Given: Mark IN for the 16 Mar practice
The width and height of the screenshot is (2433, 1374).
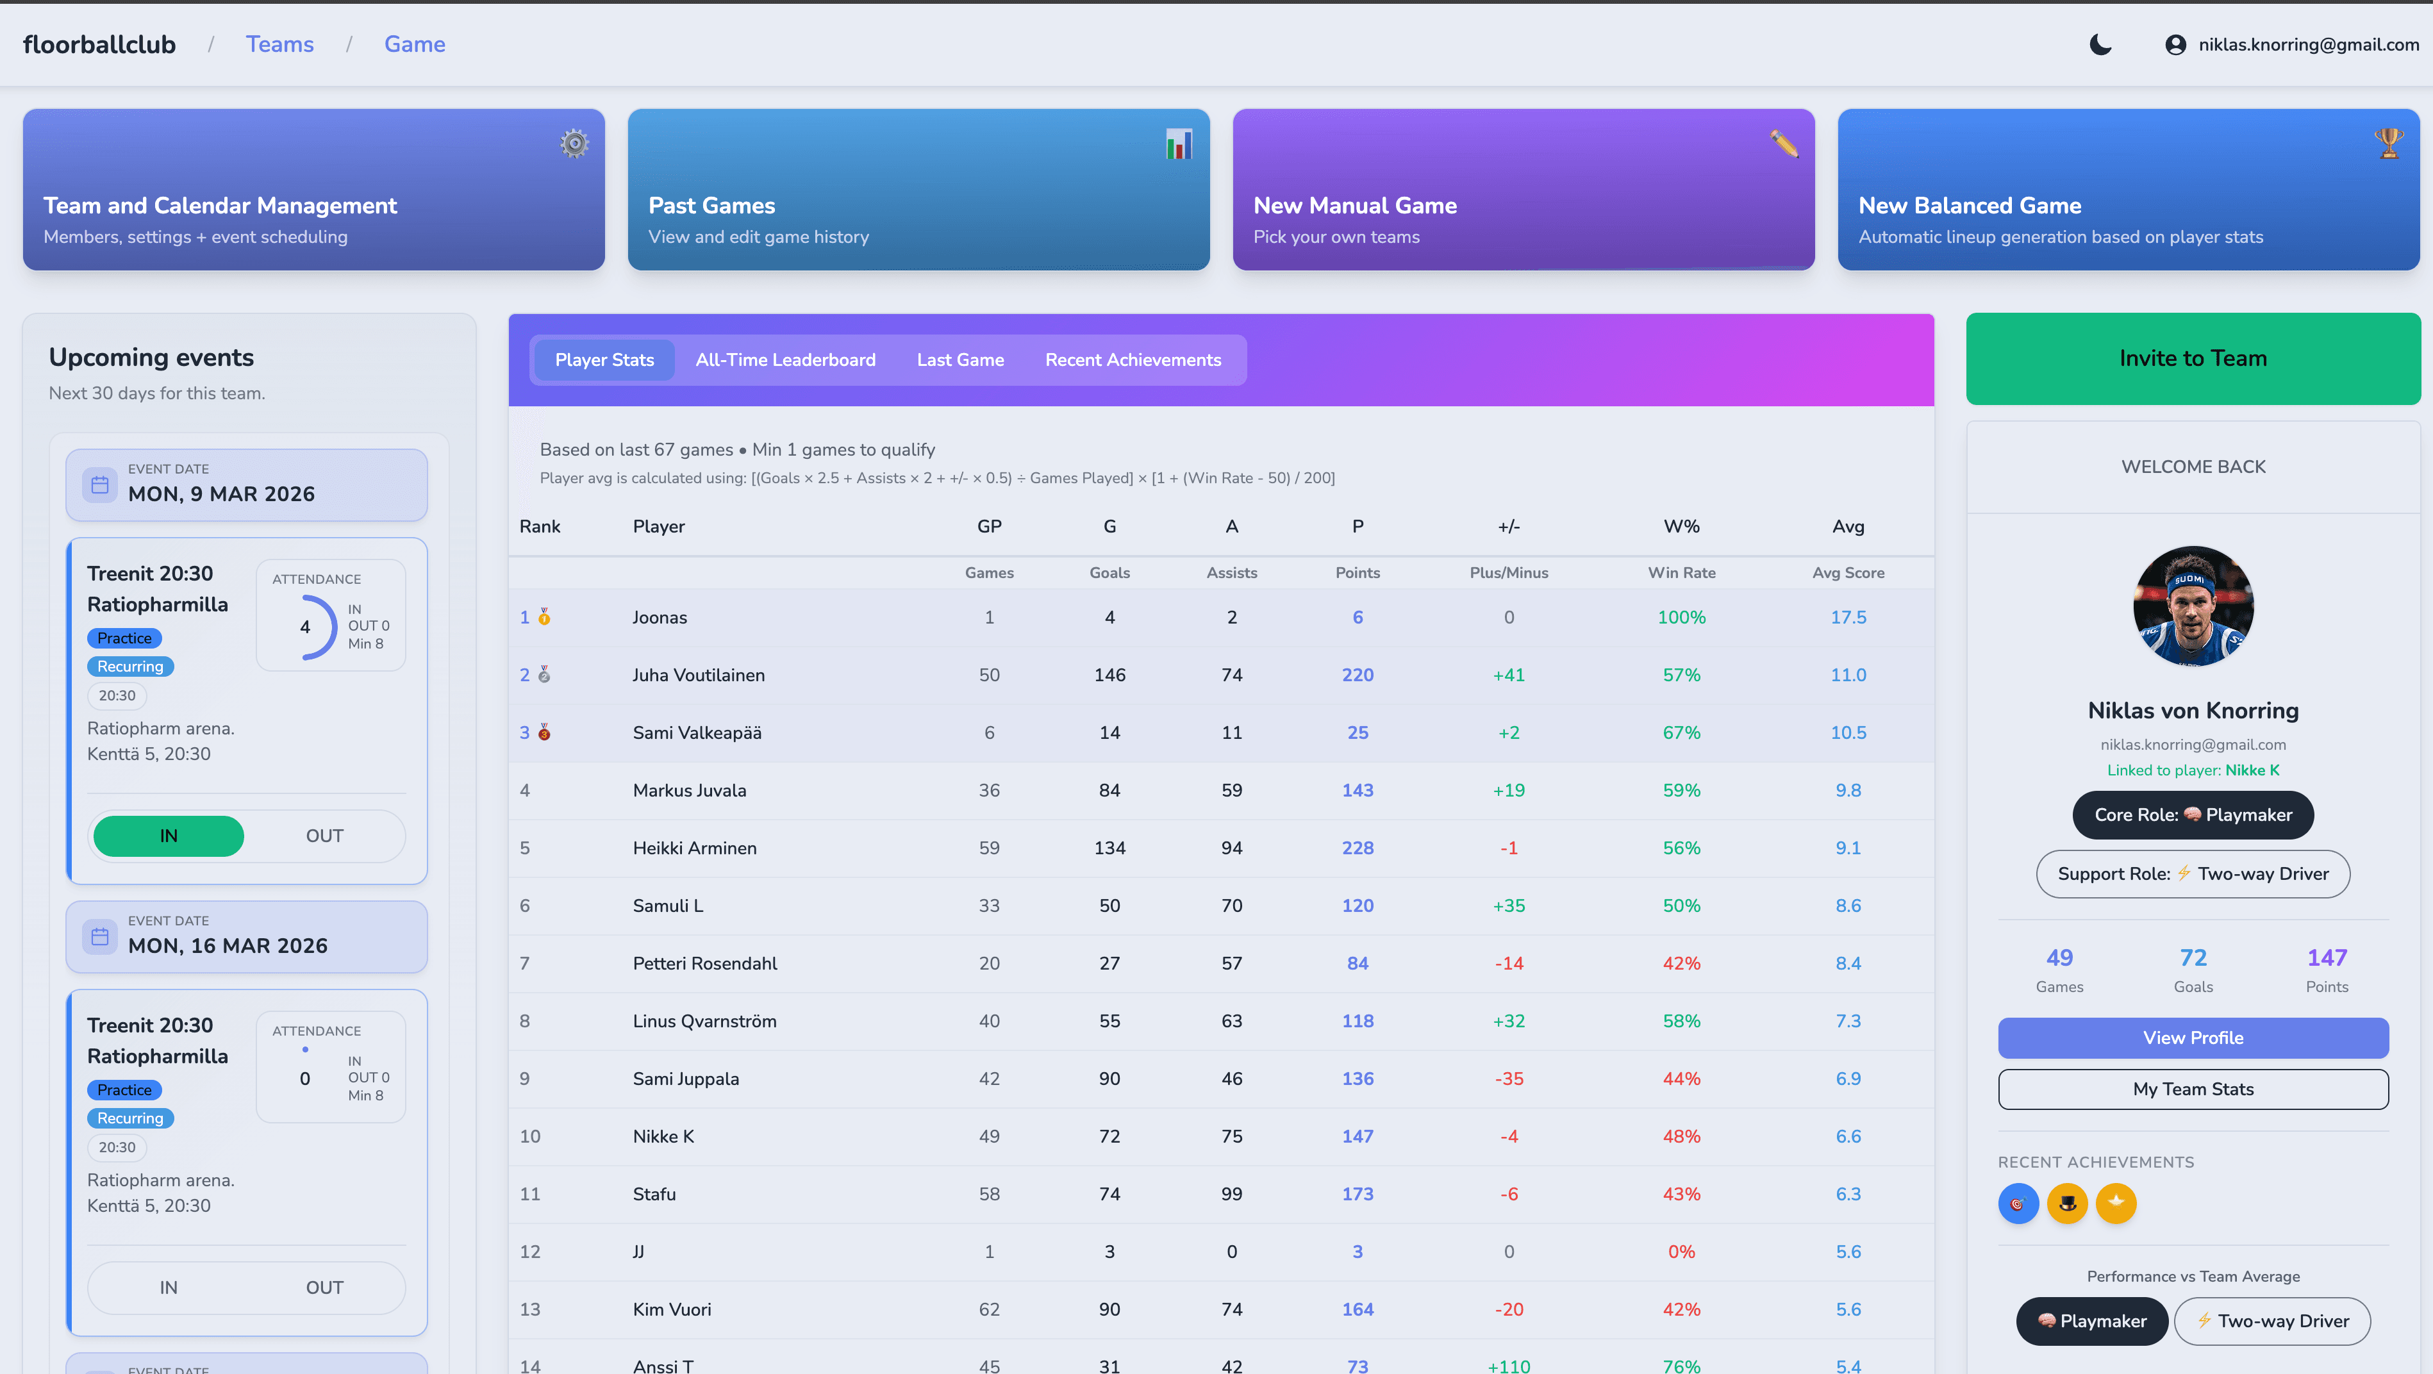Looking at the screenshot, I should [168, 1287].
